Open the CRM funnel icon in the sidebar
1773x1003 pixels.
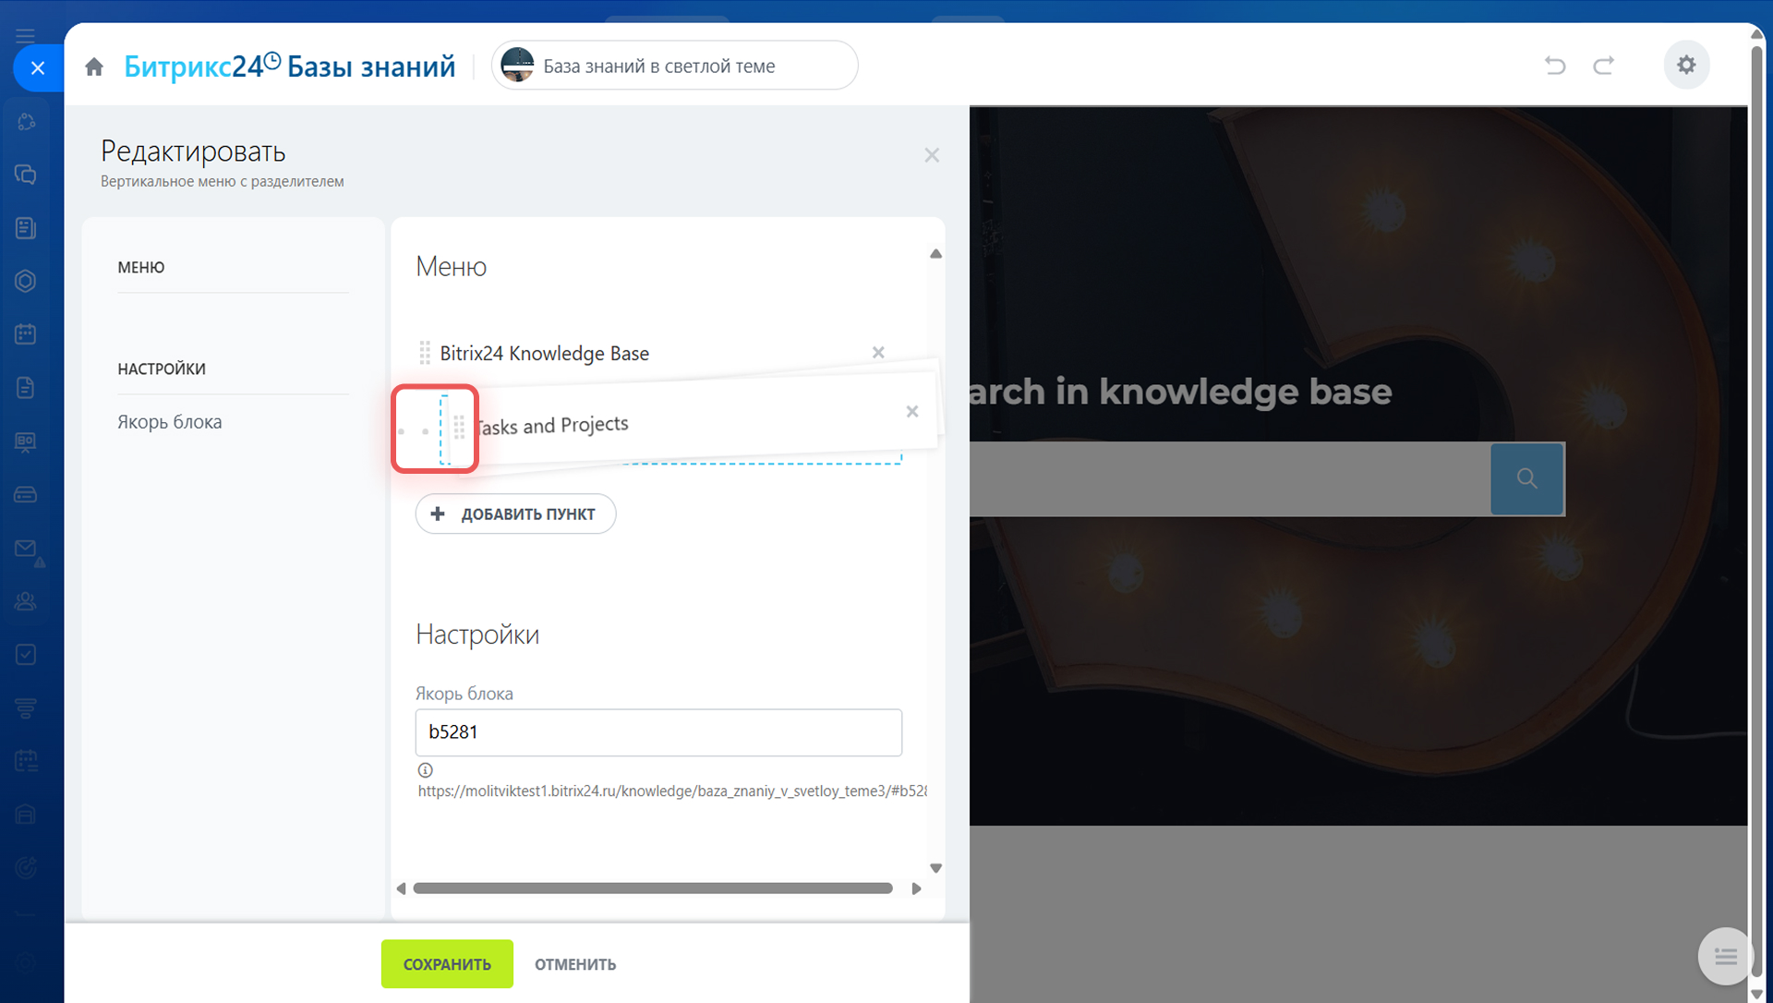pos(26,708)
